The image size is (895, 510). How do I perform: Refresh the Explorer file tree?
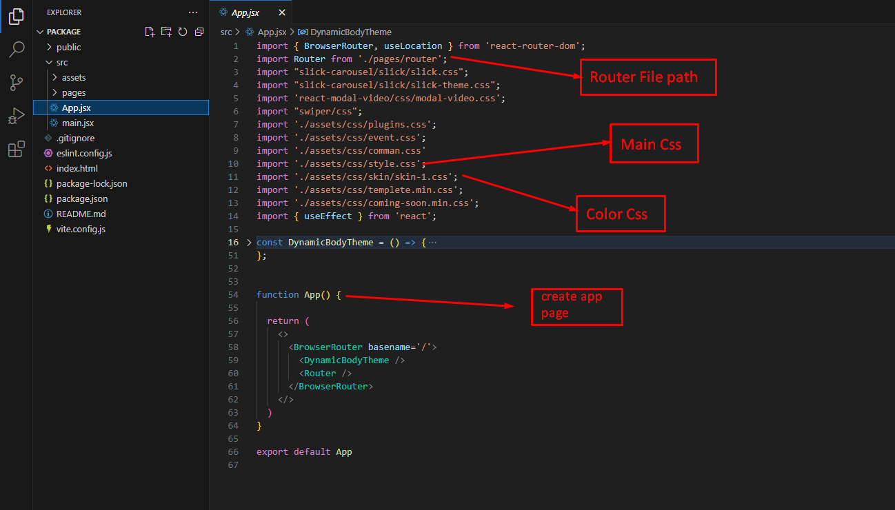[x=183, y=32]
